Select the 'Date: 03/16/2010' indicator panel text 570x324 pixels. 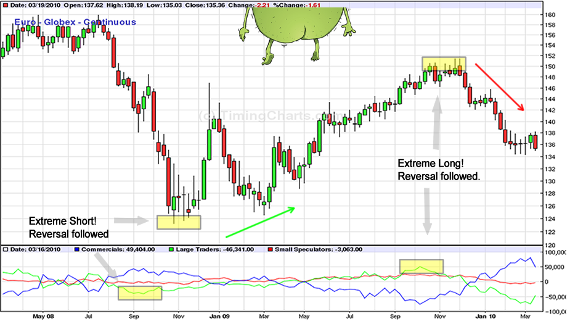[35, 249]
